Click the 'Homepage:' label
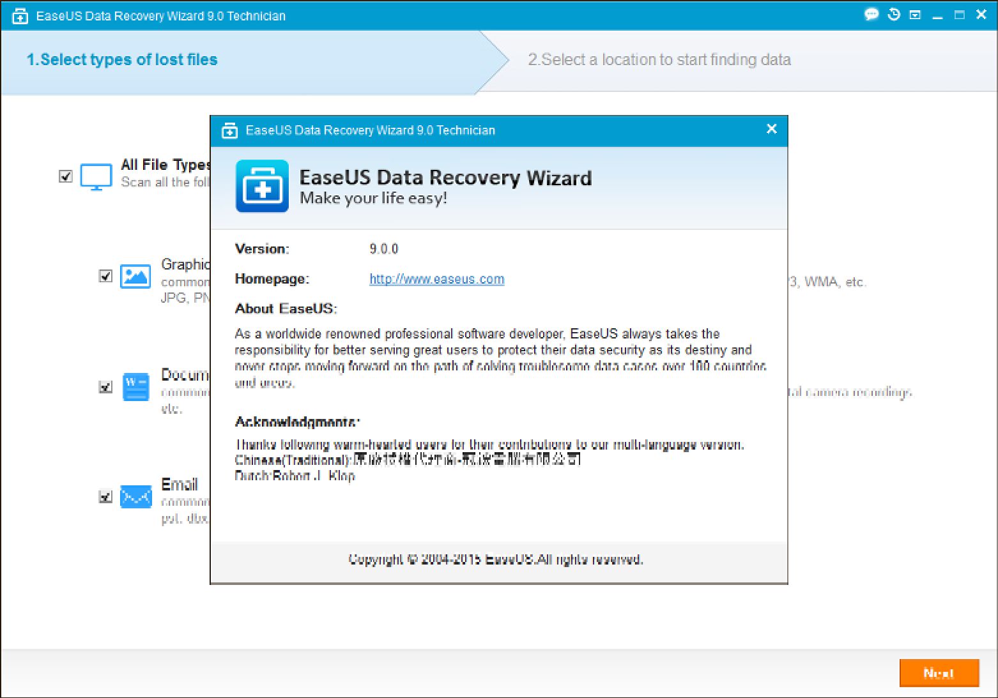This screenshot has height=698, width=998. click(272, 278)
